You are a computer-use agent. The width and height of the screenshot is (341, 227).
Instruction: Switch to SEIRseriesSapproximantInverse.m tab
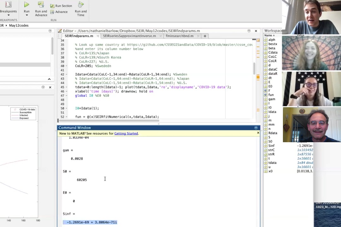pos(129,36)
